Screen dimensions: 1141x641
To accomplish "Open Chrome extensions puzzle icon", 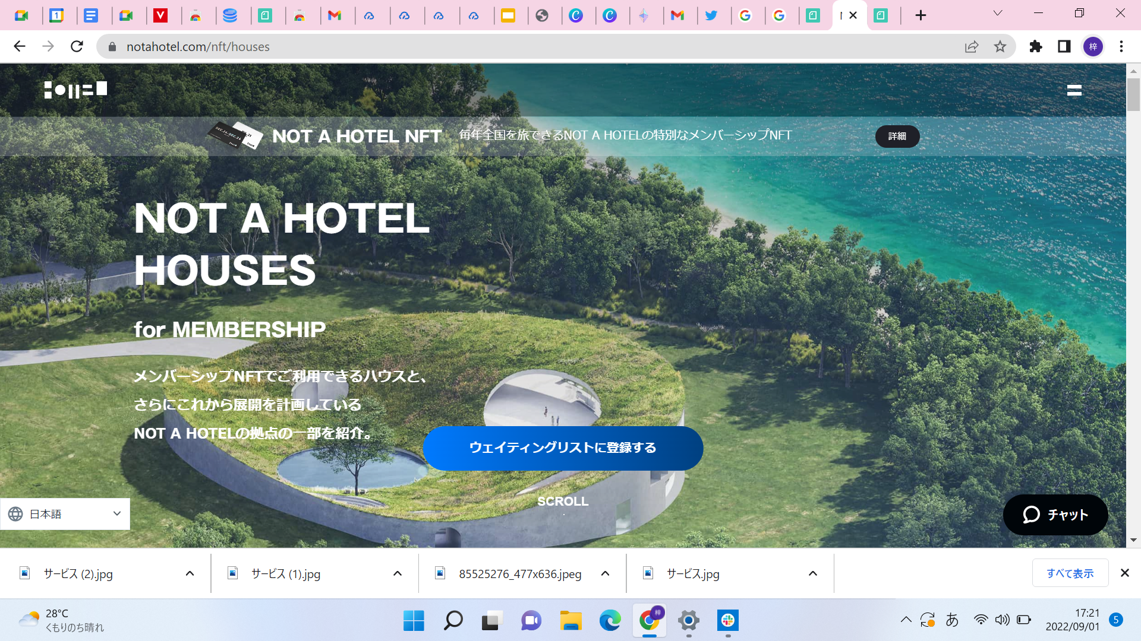I will 1036,46.
